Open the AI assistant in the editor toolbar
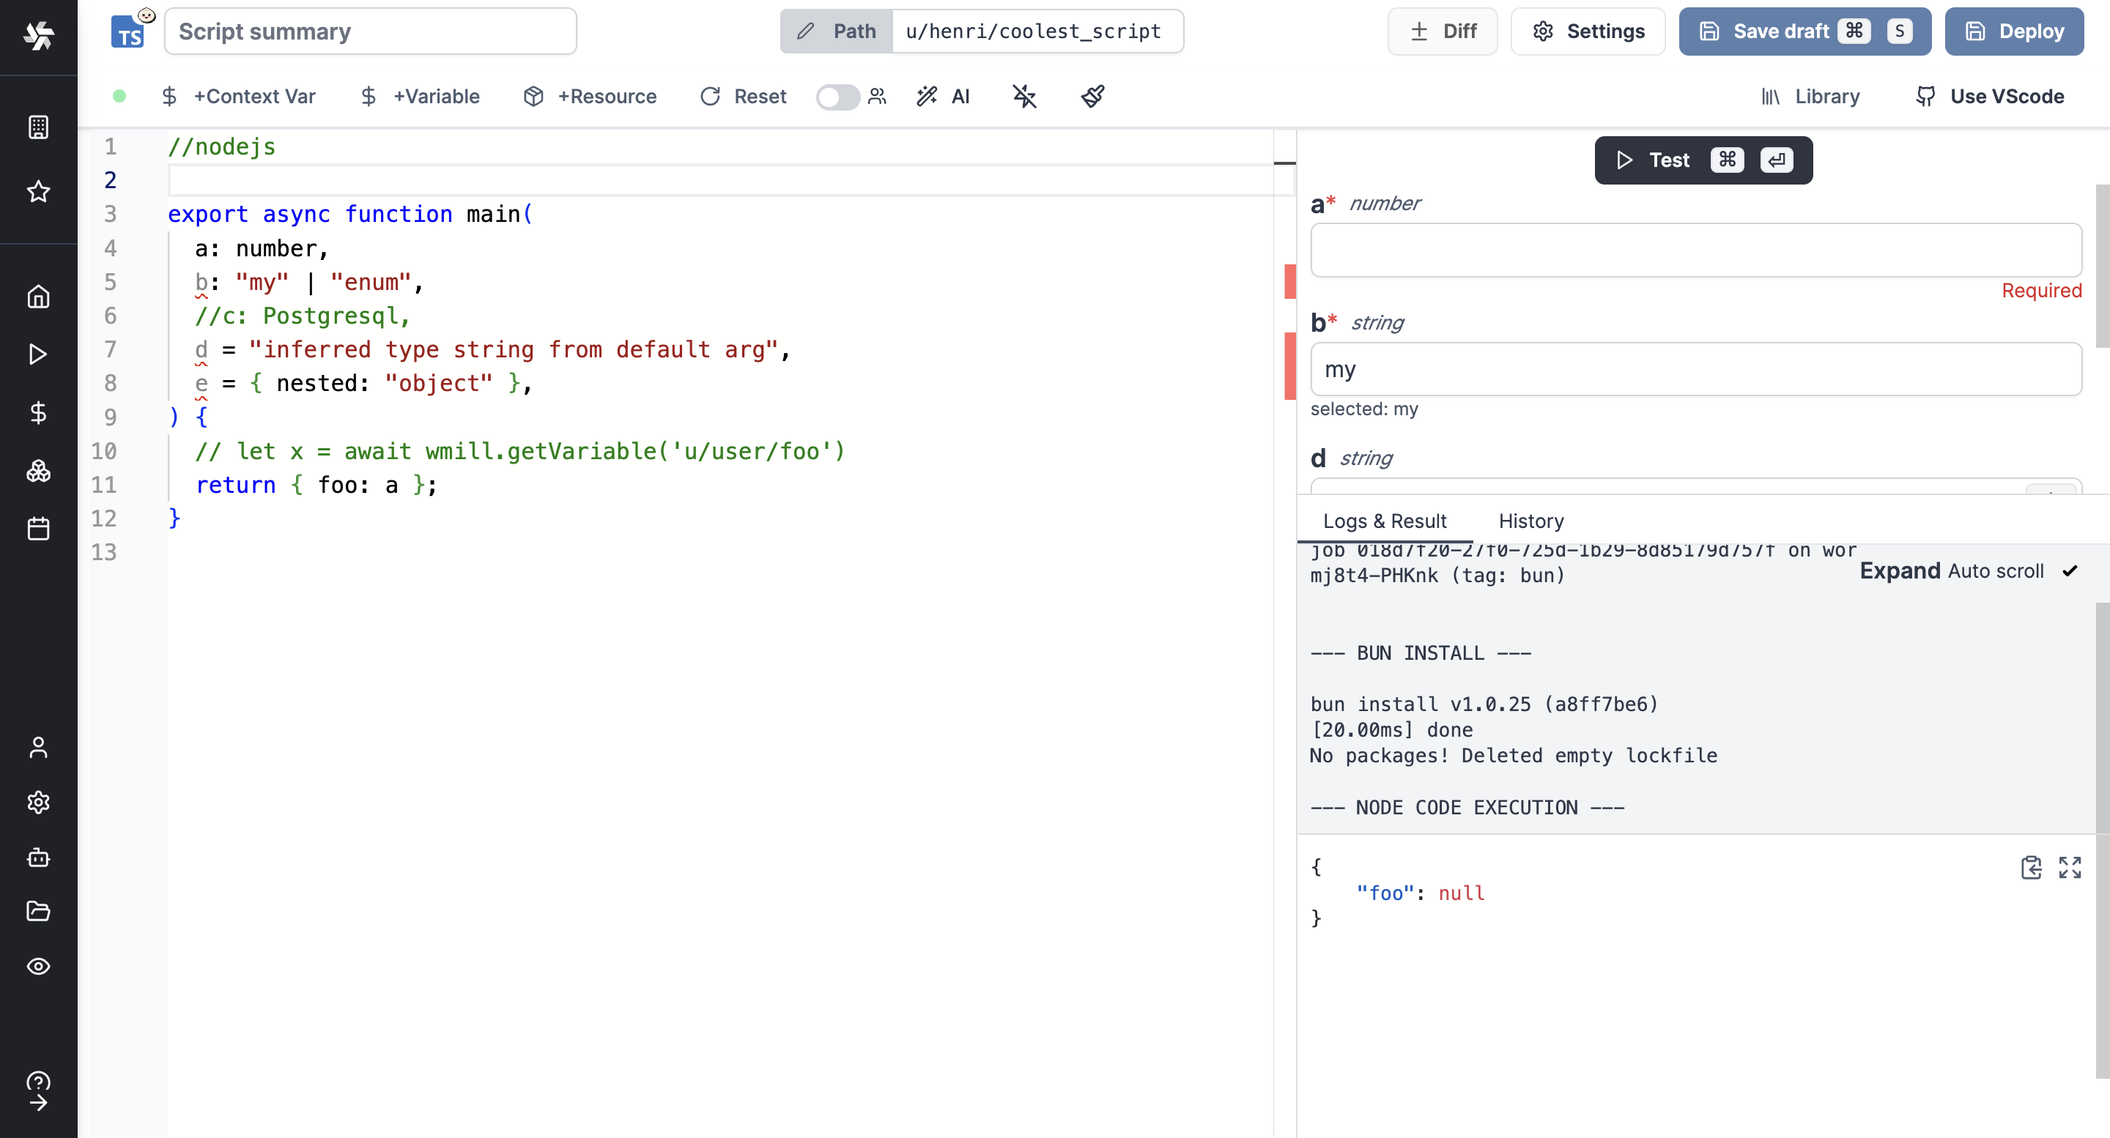Viewport: 2110px width, 1138px height. click(944, 96)
